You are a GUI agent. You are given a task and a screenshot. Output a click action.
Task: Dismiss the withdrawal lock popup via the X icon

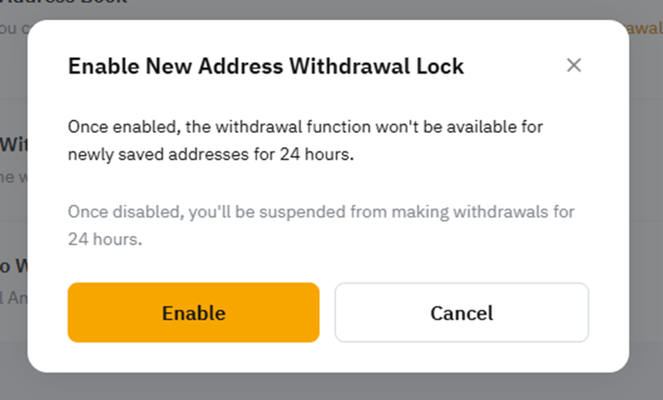[574, 66]
